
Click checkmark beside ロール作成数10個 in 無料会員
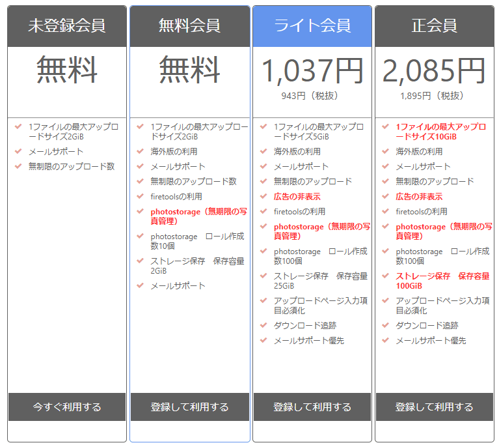click(x=141, y=237)
